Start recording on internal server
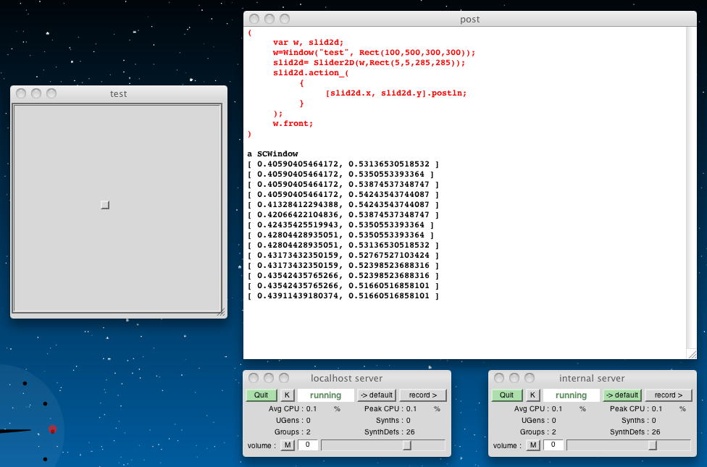 (669, 395)
